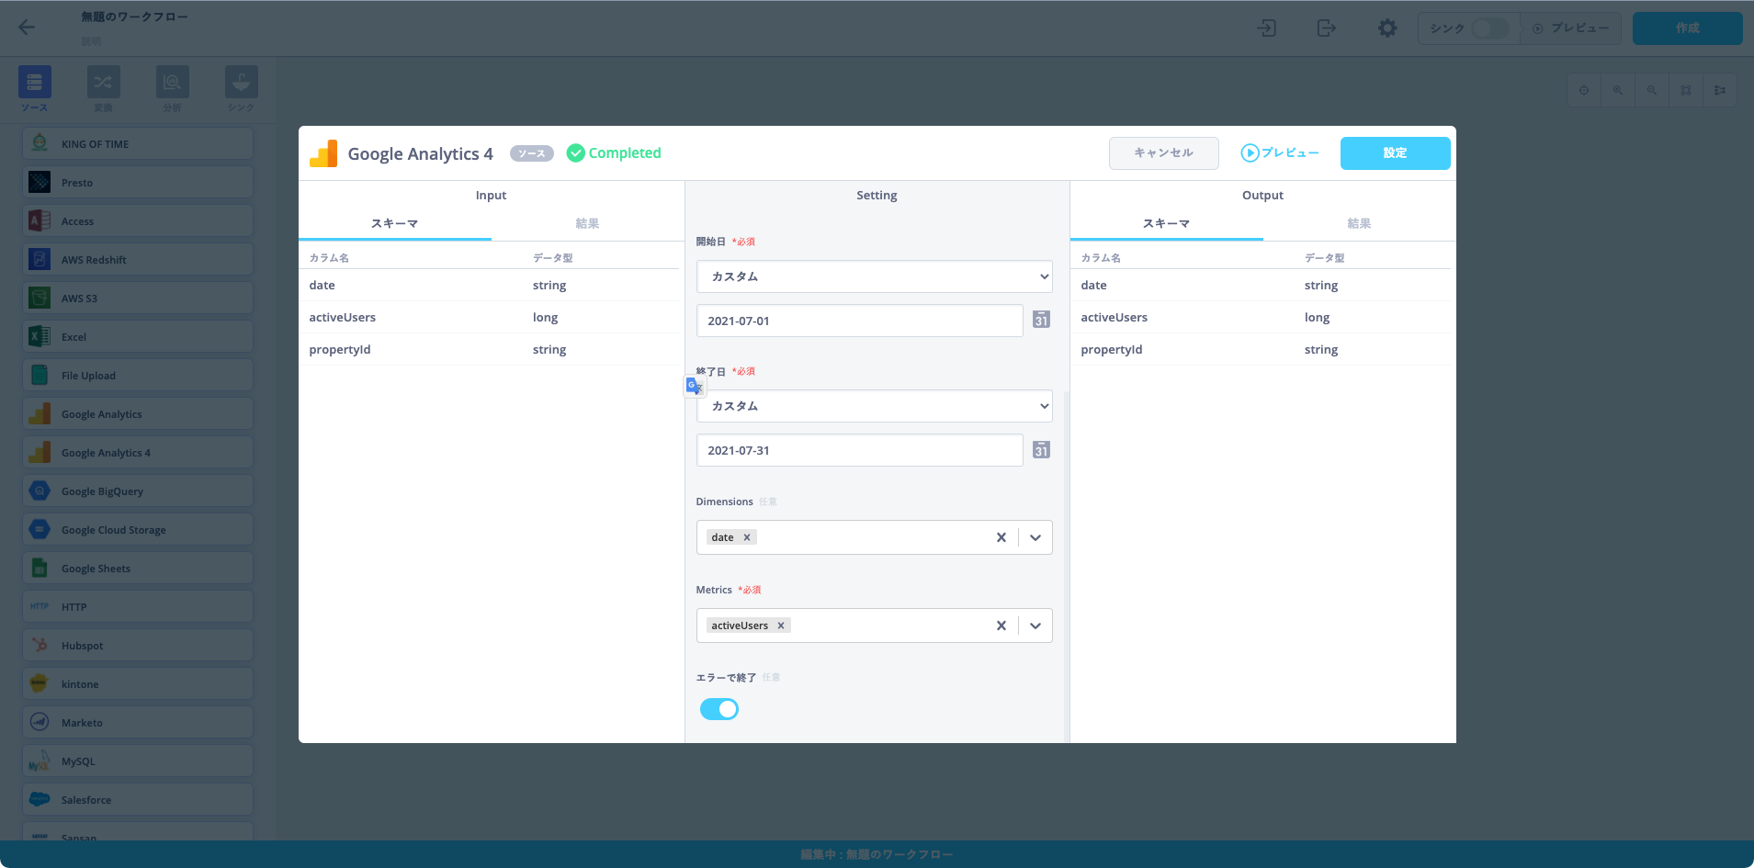This screenshot has height=868, width=1754.
Task: Switch to Output 結果 tab
Action: (1359, 224)
